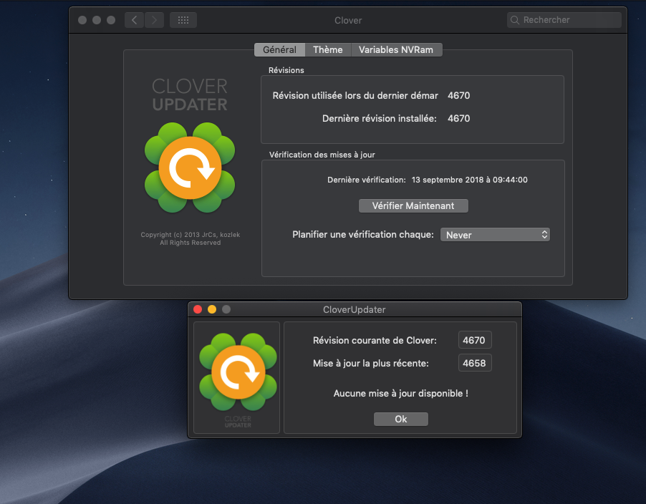Click the Mise à jour la plus récente label

[371, 363]
